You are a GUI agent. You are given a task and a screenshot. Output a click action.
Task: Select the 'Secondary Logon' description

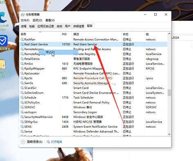(x=85, y=112)
